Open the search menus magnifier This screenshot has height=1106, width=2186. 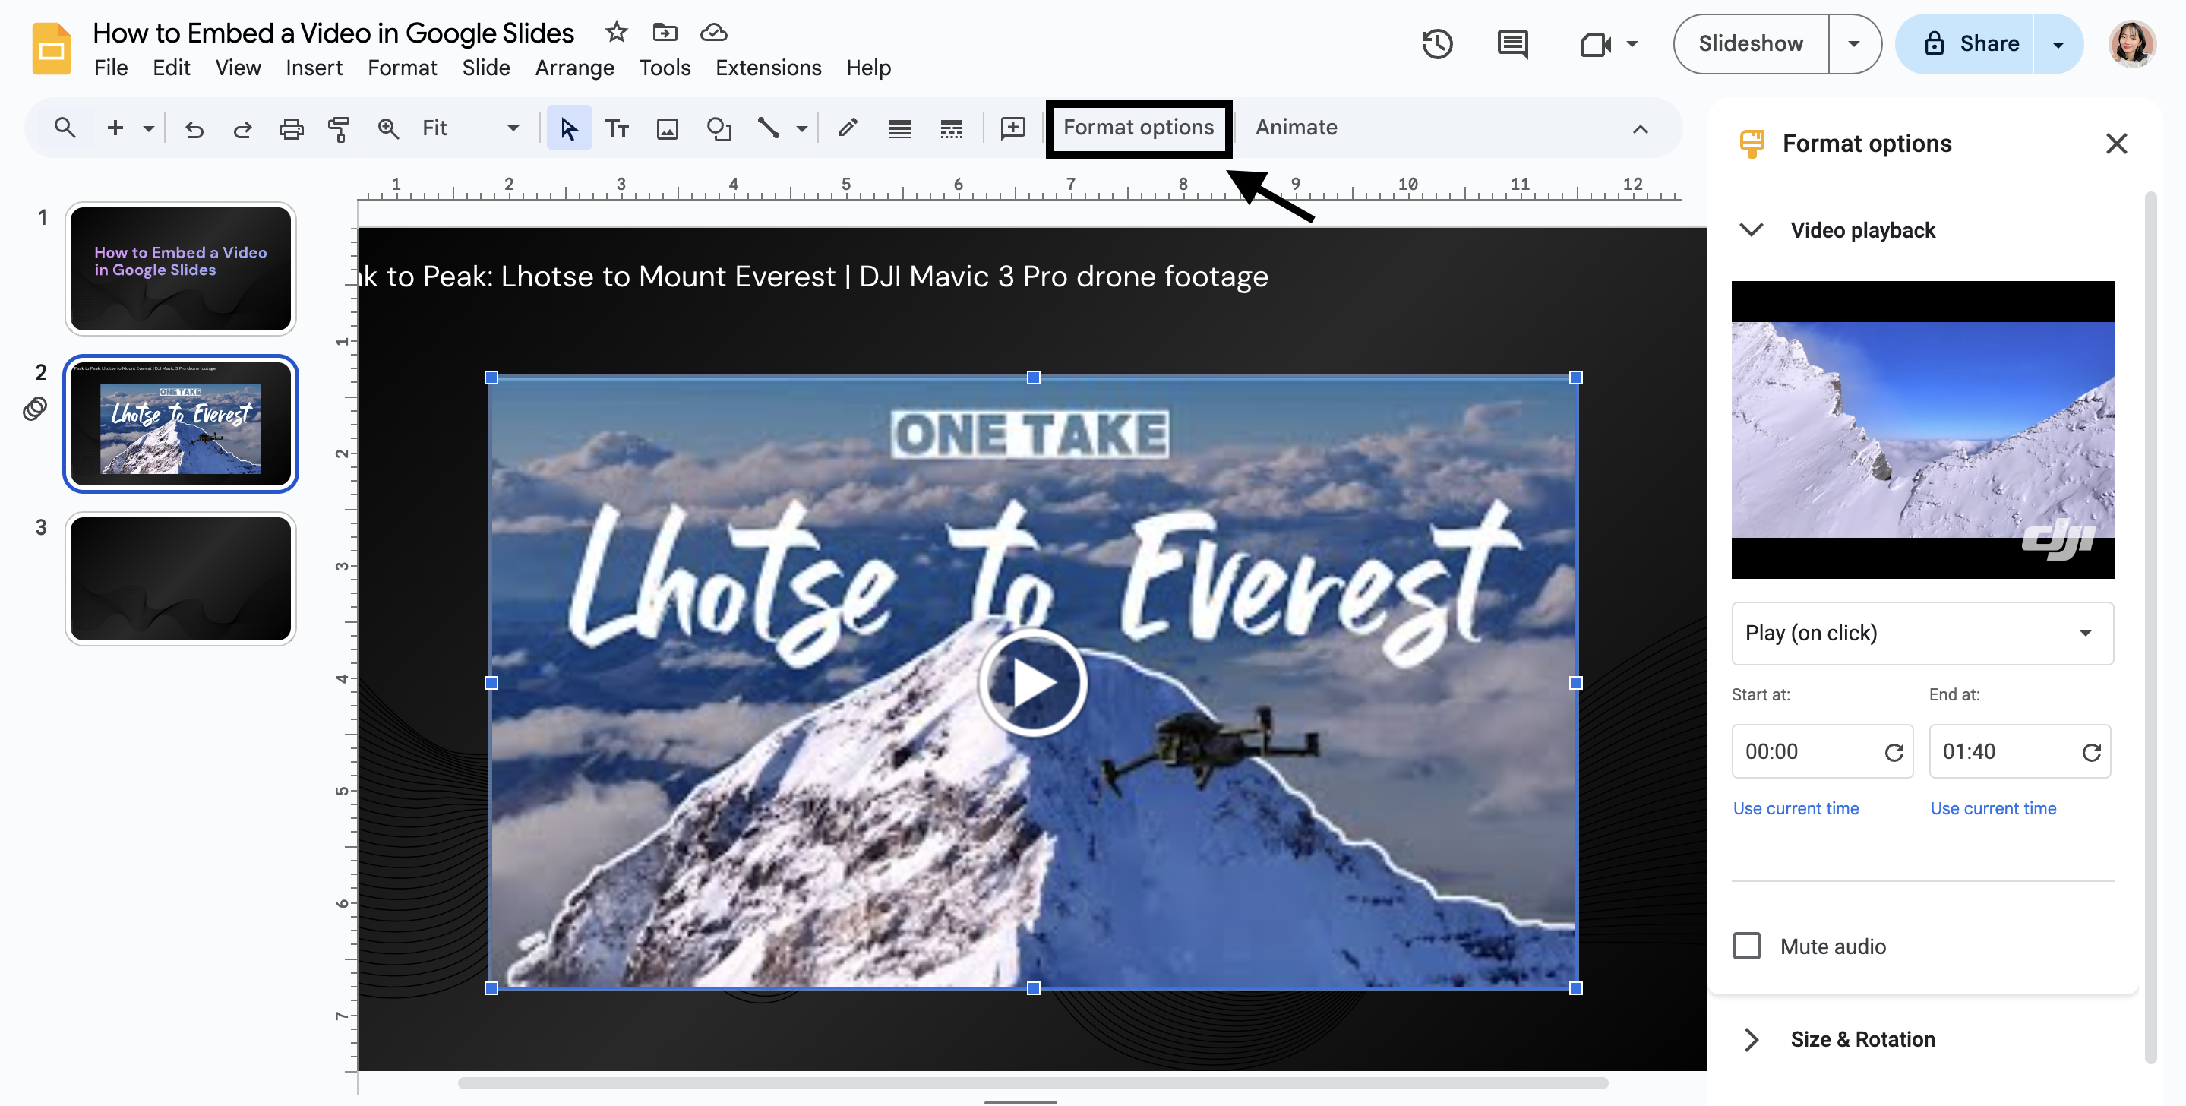click(65, 128)
